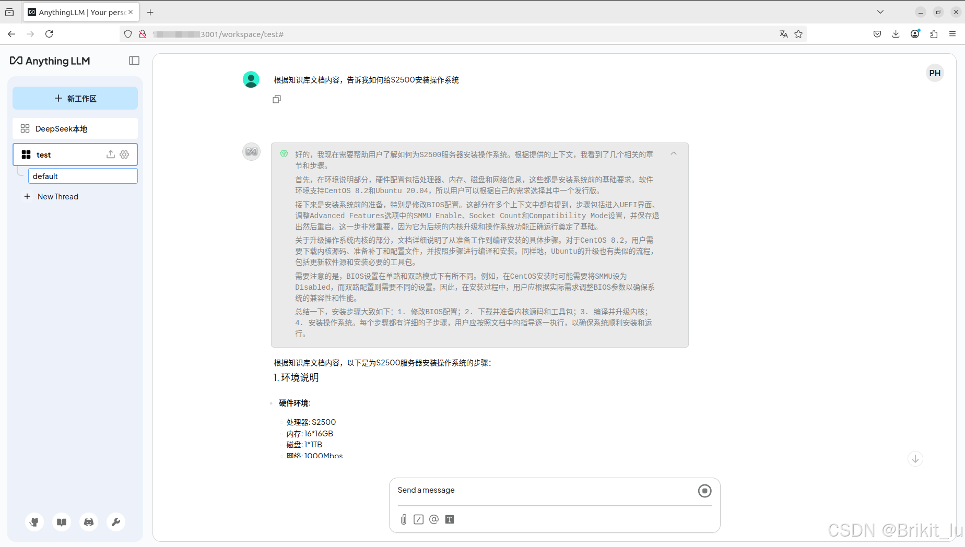Open the @ agents icon
Screen dimensions: 965x547
pyautogui.click(x=434, y=519)
